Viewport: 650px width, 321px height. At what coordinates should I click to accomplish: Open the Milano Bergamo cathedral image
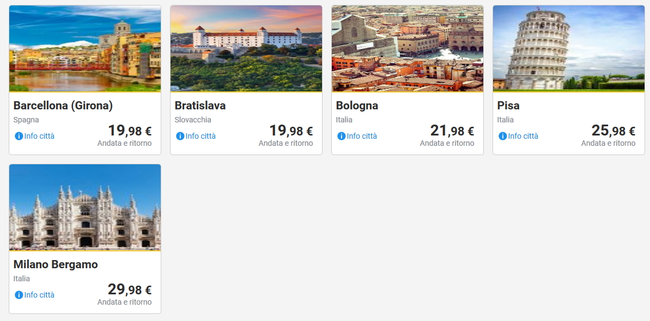point(85,207)
